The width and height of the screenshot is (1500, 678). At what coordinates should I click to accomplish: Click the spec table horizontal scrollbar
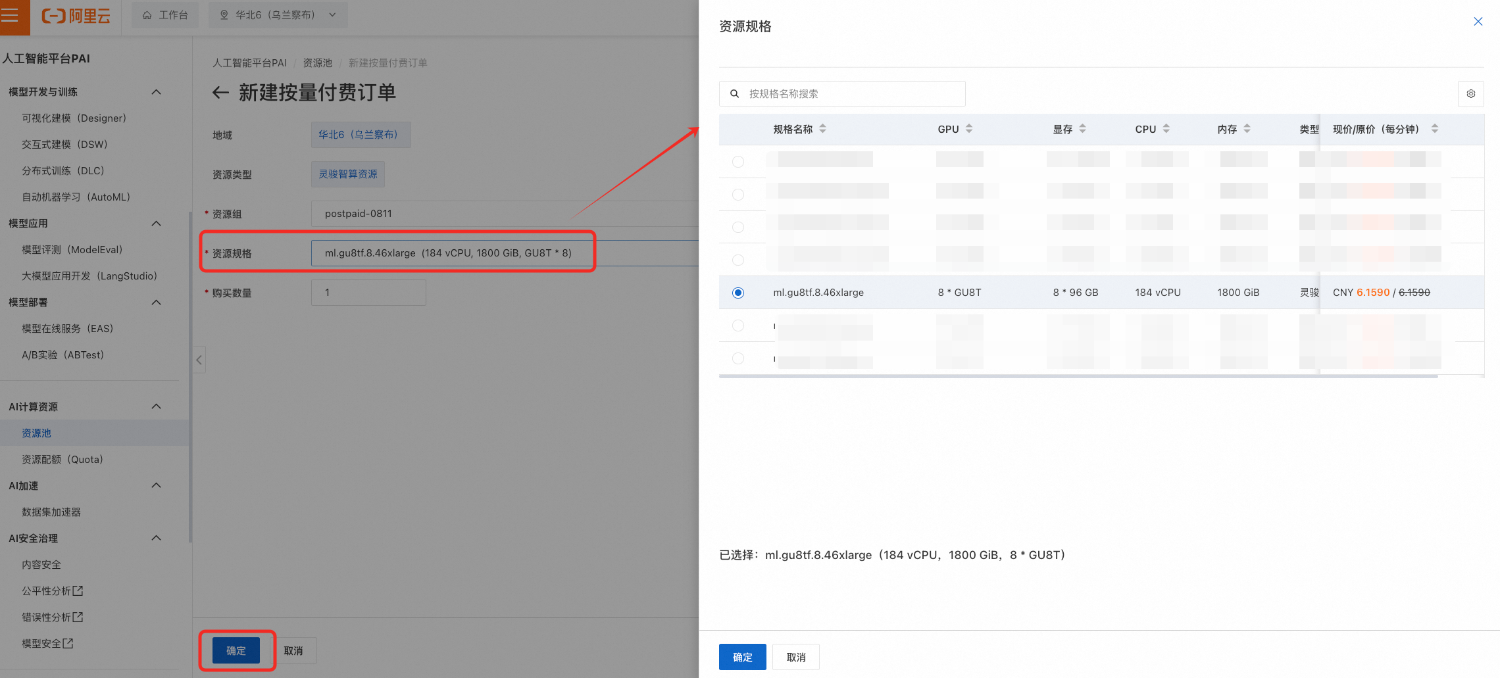[1078, 376]
